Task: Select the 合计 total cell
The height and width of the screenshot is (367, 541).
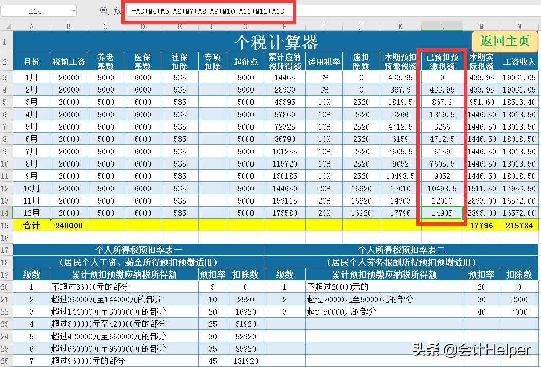Action: point(31,225)
